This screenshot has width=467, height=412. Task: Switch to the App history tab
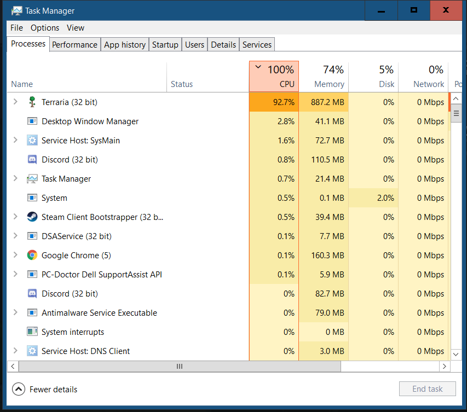click(125, 45)
